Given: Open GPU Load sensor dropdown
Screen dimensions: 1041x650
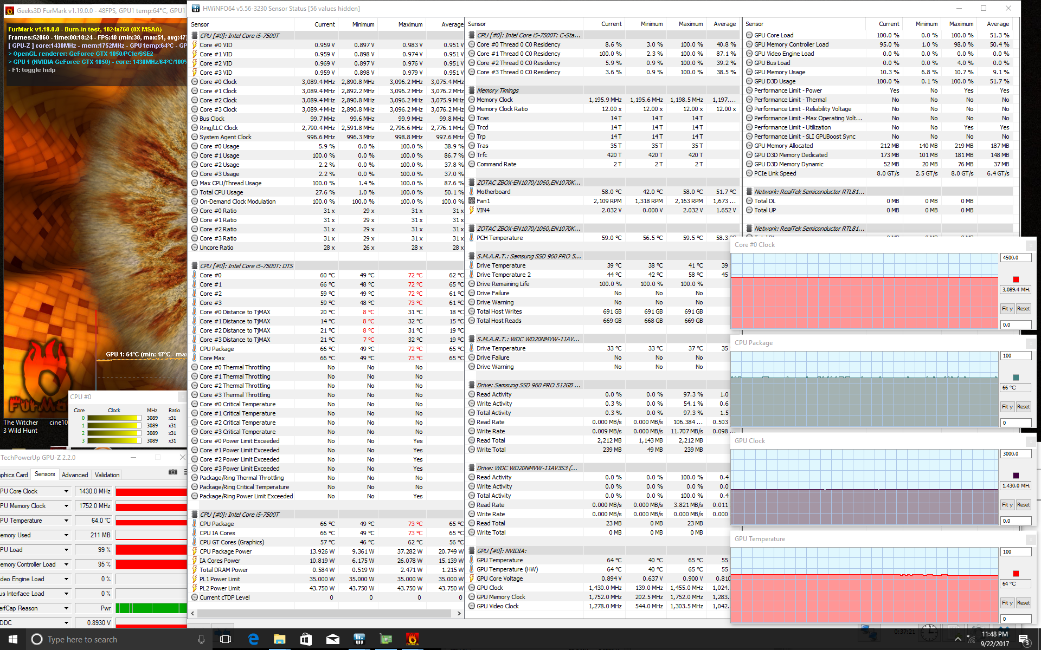Looking at the screenshot, I should click(66, 550).
